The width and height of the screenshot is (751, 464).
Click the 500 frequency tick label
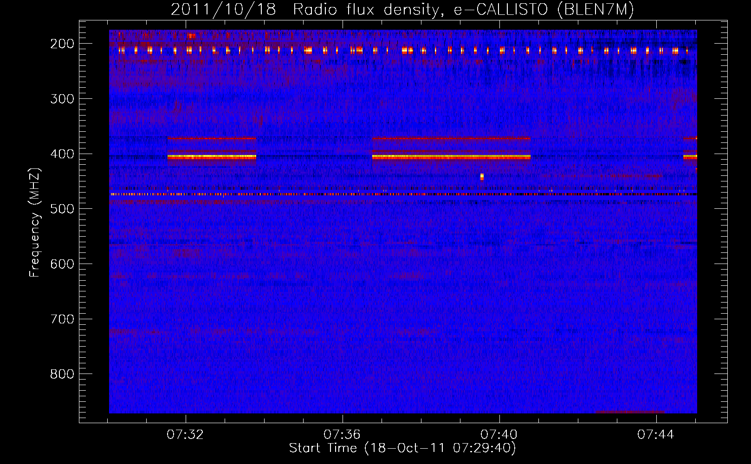point(62,209)
